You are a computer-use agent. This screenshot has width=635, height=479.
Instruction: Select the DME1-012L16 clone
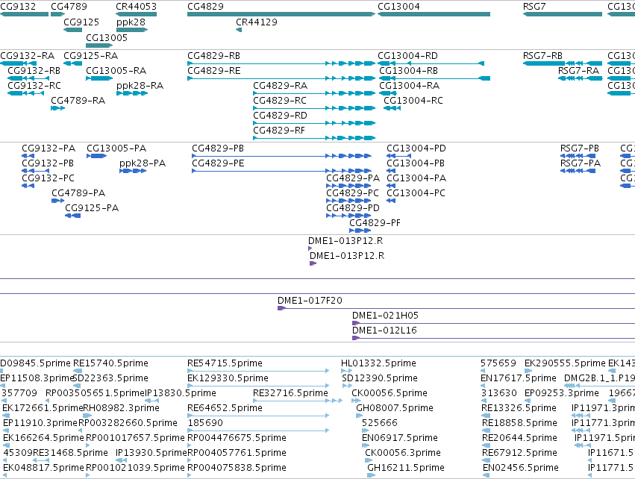(384, 331)
